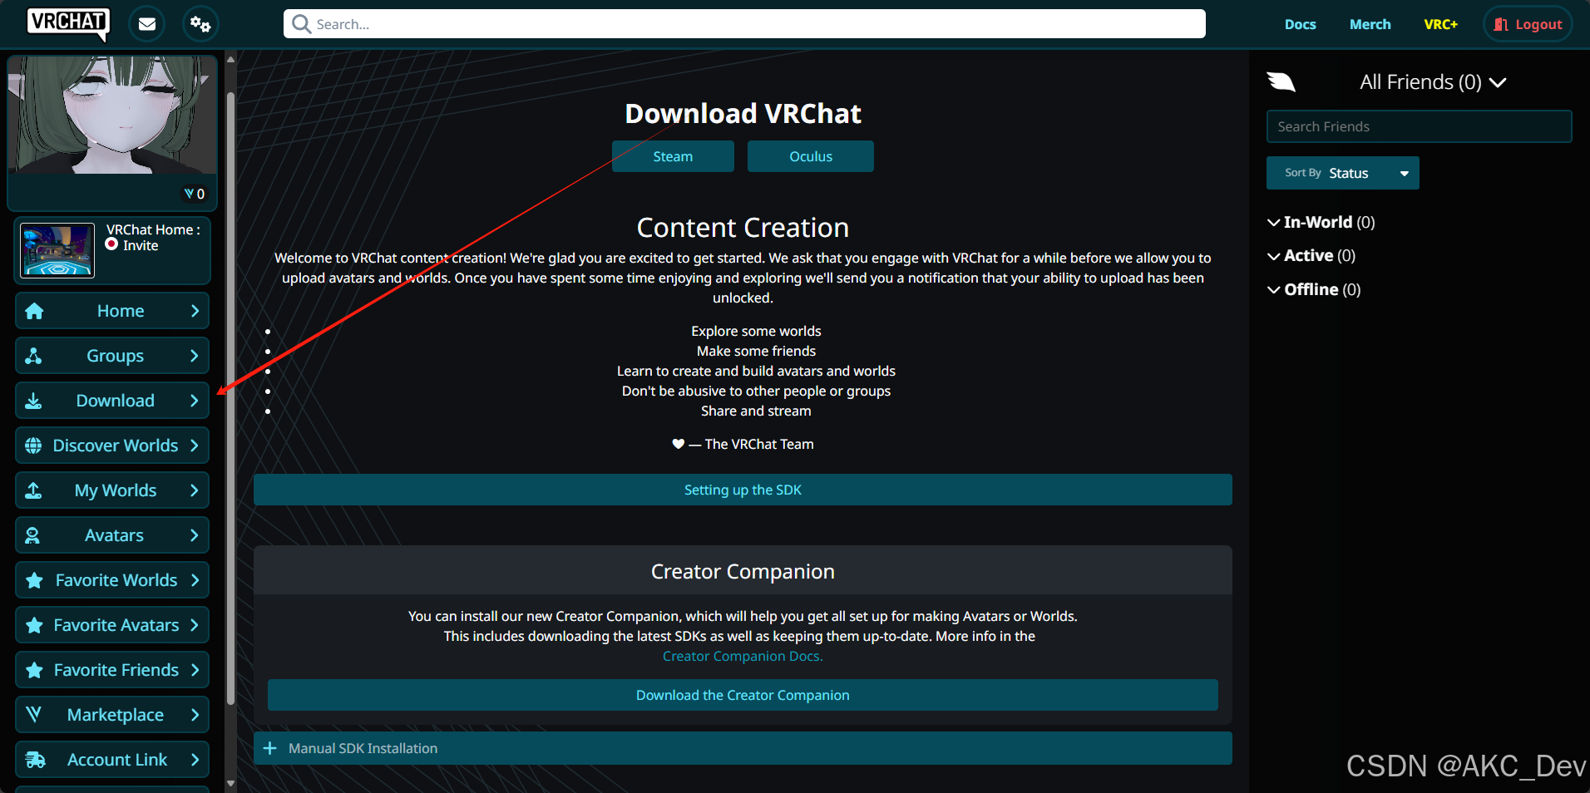Click the Oculus download button
Viewport: 1590px width, 793px height.
[811, 156]
